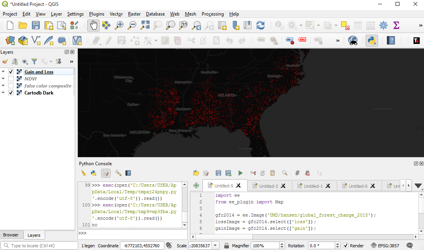
Task: Open the Raster menu
Action: coord(134,14)
